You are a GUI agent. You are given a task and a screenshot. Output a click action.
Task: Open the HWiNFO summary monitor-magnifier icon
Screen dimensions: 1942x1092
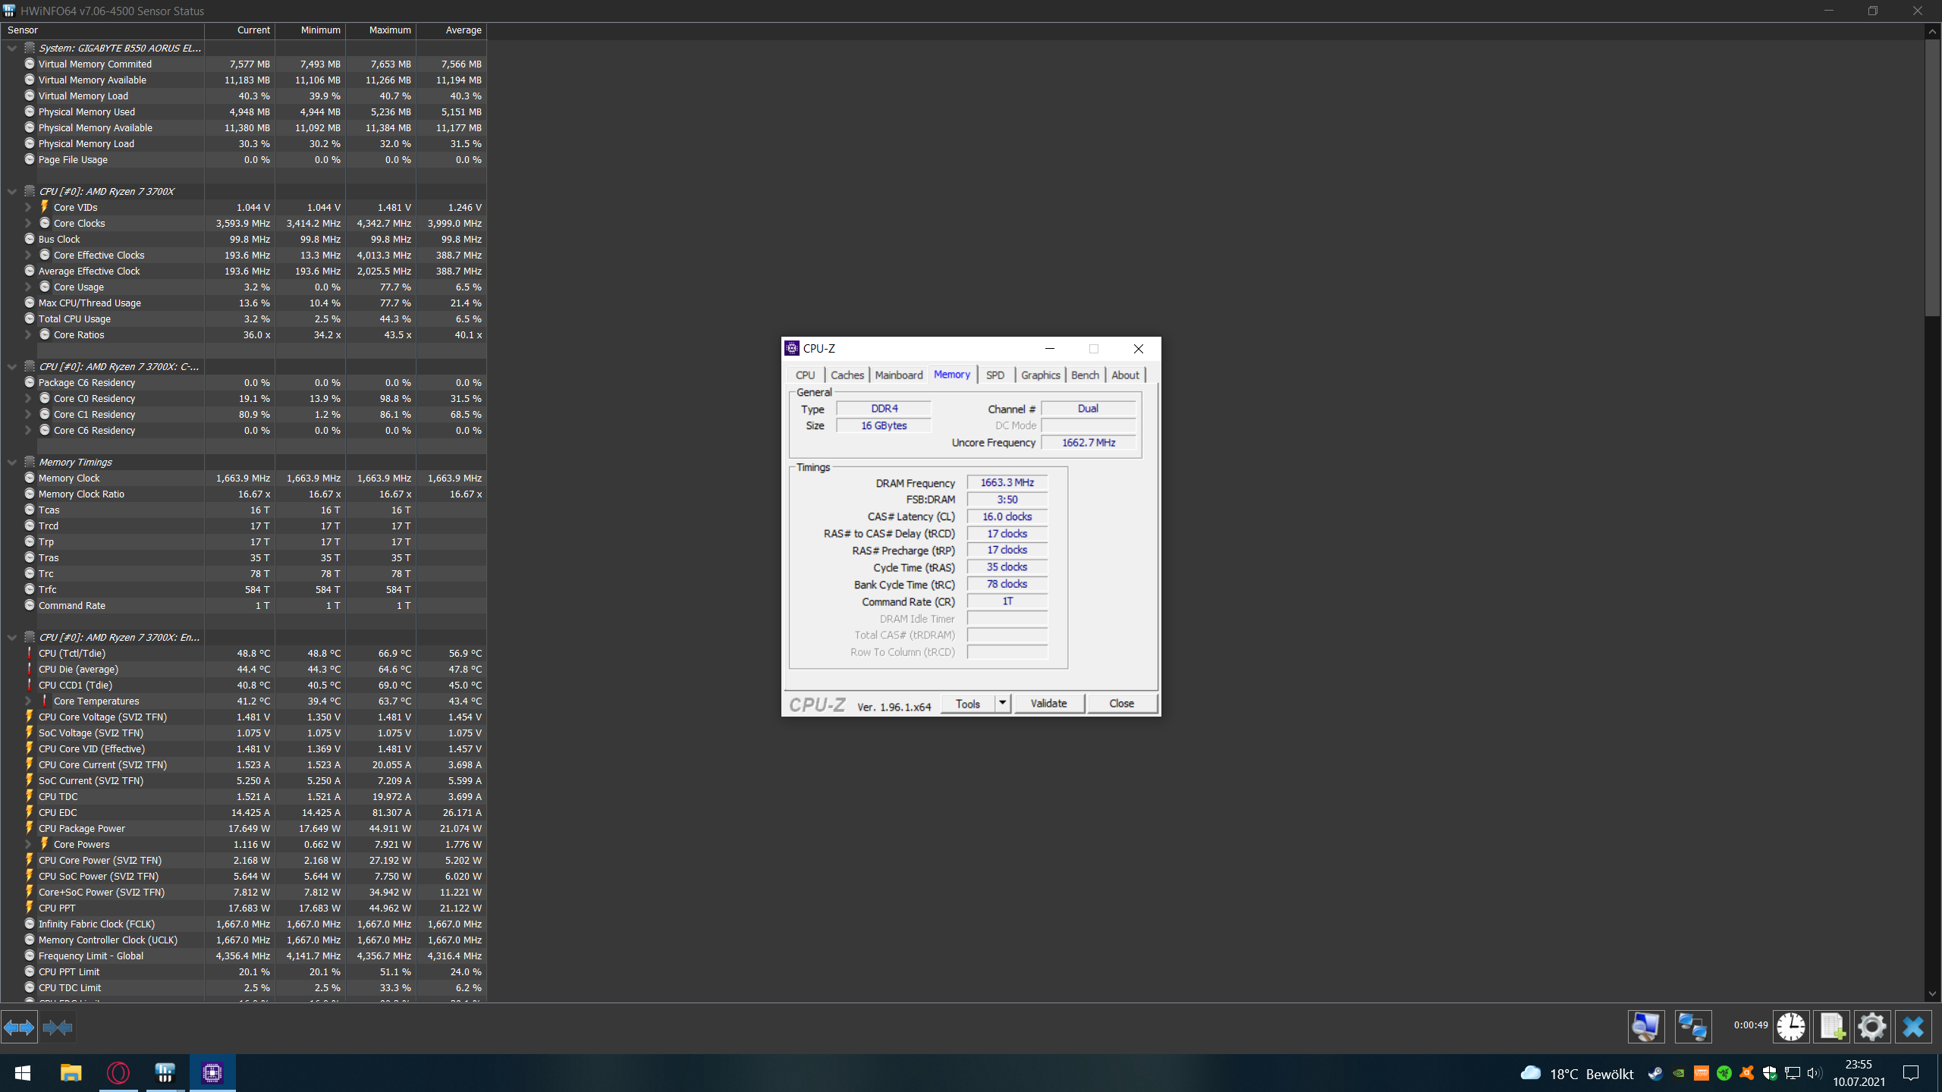click(x=1645, y=1027)
